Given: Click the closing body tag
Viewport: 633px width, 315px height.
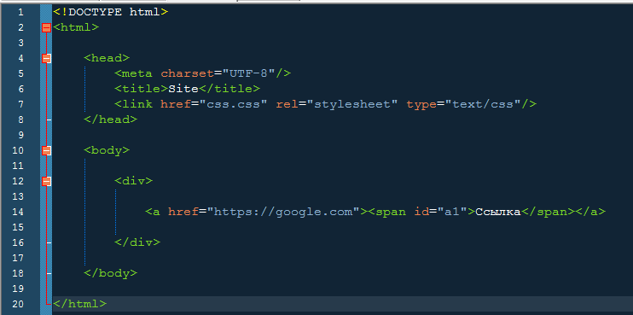Looking at the screenshot, I should (x=110, y=273).
